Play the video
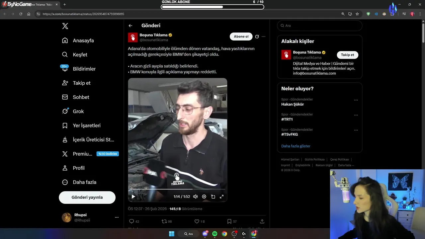The image size is (425, 239). pyautogui.click(x=133, y=197)
